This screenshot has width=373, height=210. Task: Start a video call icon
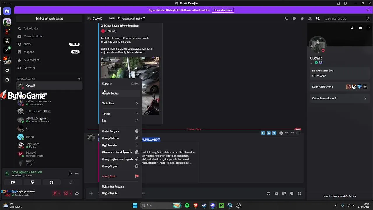(294, 18)
